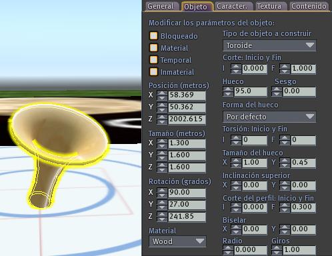Click the Rotación Y stepper arrows
The width and height of the screenshot is (332, 256).
pyautogui.click(x=162, y=205)
